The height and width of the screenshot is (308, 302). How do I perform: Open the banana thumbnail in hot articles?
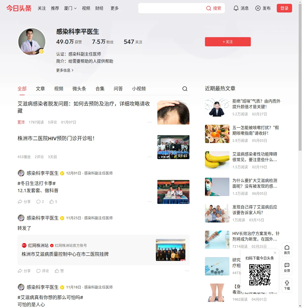[x=217, y=160]
